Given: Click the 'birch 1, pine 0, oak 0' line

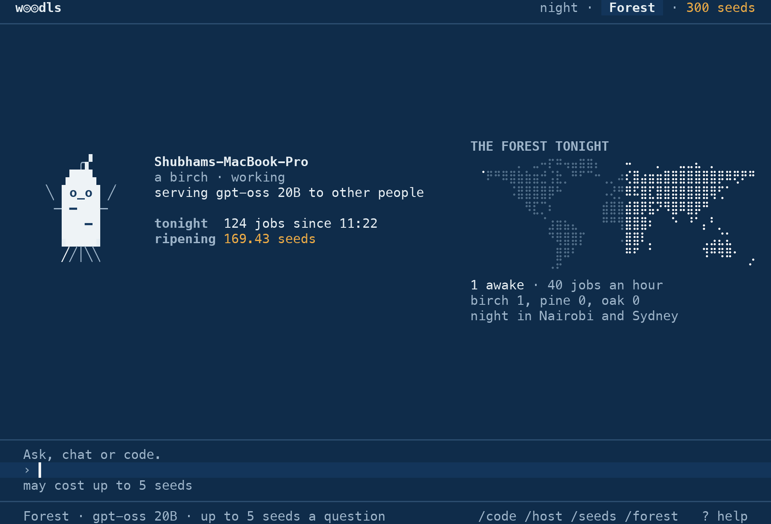Looking at the screenshot, I should click(555, 301).
